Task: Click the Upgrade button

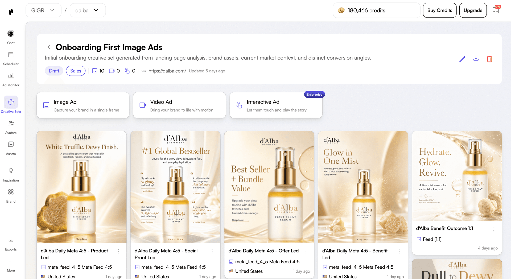Action: pyautogui.click(x=473, y=10)
